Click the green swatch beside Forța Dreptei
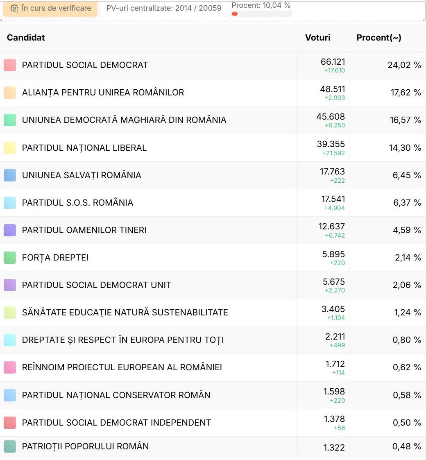 pos(10,258)
